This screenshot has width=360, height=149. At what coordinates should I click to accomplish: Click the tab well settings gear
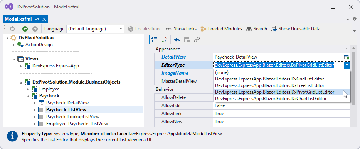(x=355, y=19)
